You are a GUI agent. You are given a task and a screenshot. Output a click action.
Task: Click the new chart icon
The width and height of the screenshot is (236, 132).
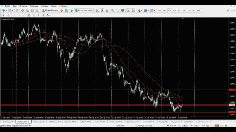3,11
